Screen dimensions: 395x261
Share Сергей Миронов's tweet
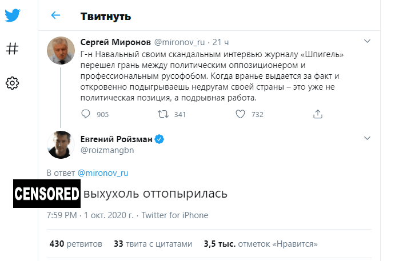[318, 114]
